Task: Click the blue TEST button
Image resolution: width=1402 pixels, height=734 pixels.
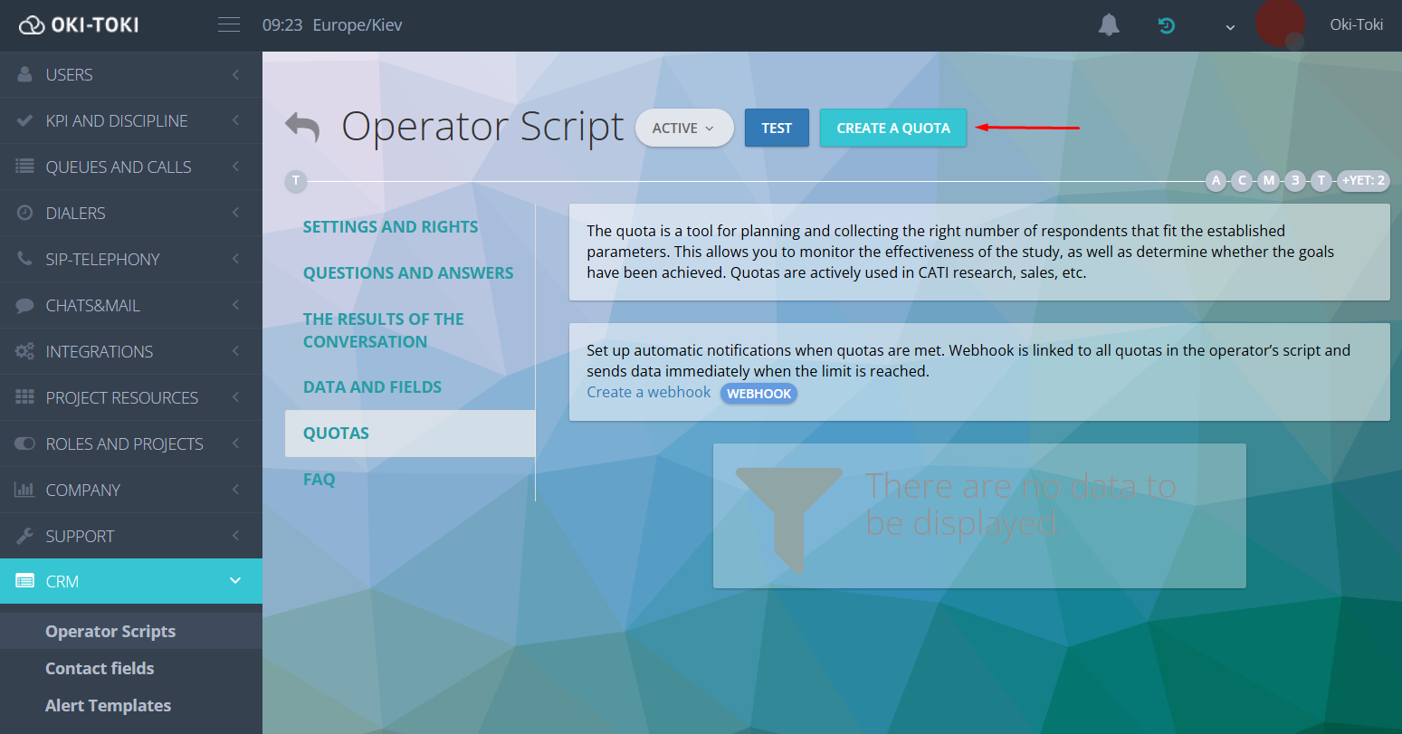Action: point(776,128)
